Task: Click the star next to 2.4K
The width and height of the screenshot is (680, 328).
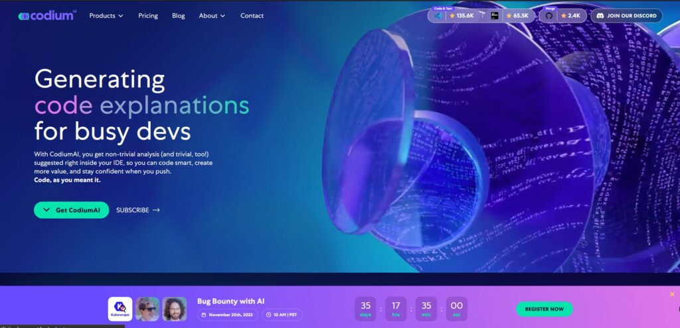Action: click(x=564, y=16)
